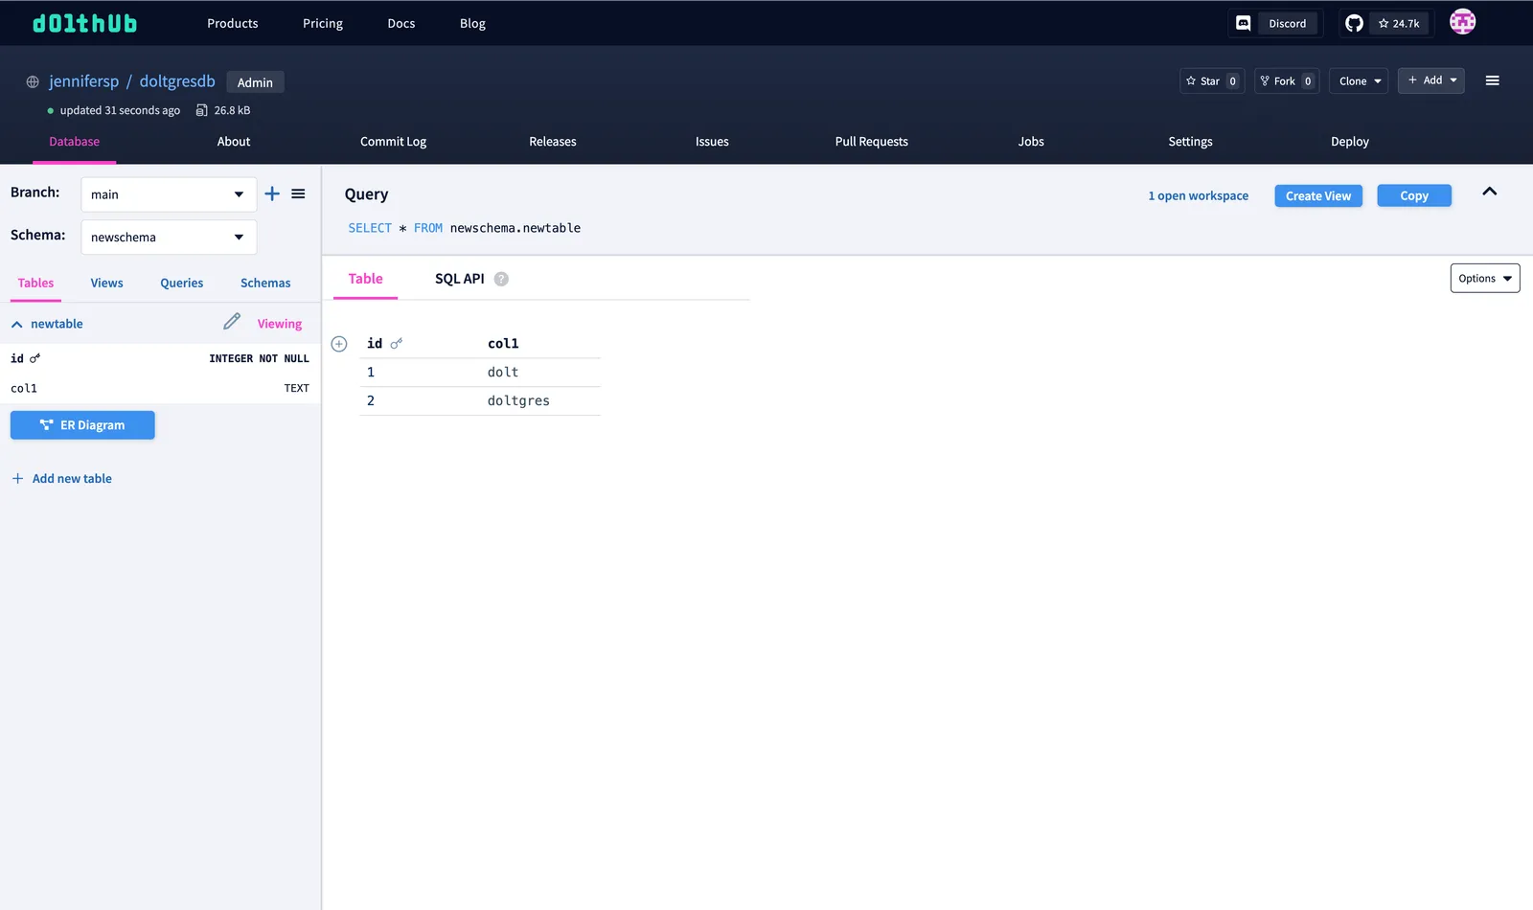Open the Discord link icon
The width and height of the screenshot is (1533, 910).
(1243, 23)
